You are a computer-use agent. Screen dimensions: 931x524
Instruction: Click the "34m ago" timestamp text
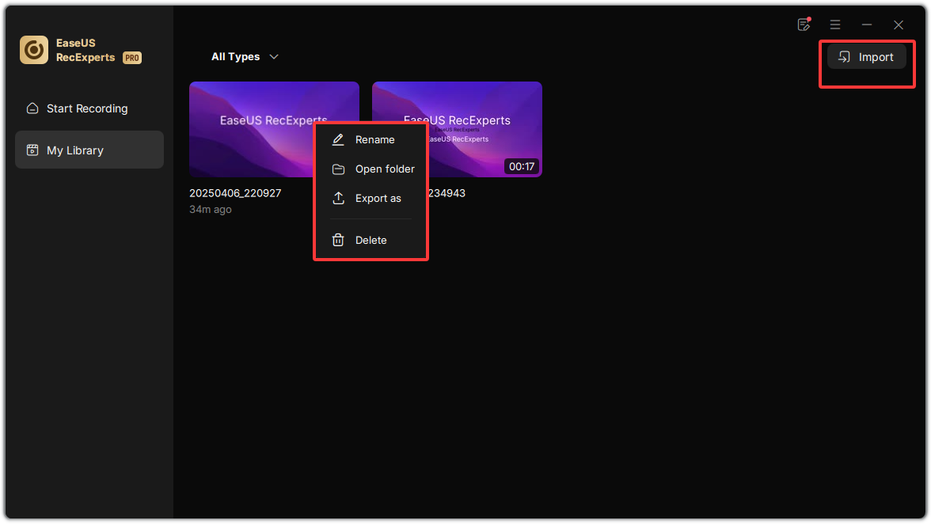tap(211, 210)
